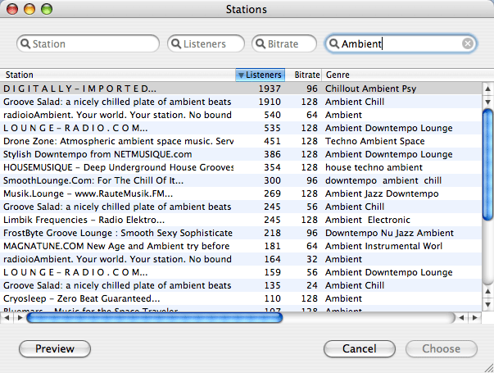Click the vertical scrollbar down arrow at top
The width and height of the screenshot is (494, 373).
(x=487, y=102)
